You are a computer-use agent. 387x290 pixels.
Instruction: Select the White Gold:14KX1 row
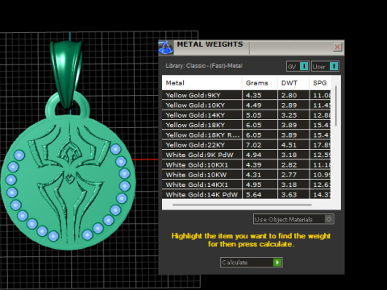(x=247, y=184)
